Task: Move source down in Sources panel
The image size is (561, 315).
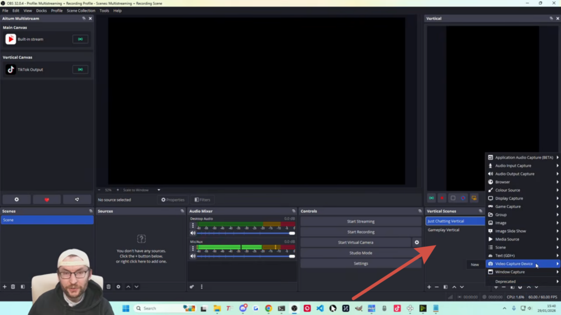Action: coord(136,287)
